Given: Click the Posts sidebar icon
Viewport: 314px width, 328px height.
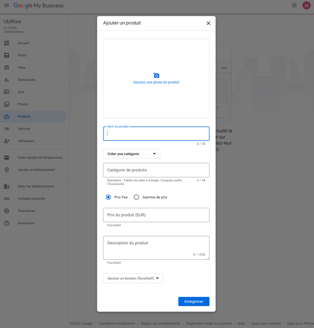Looking at the screenshot, I should [7, 55].
